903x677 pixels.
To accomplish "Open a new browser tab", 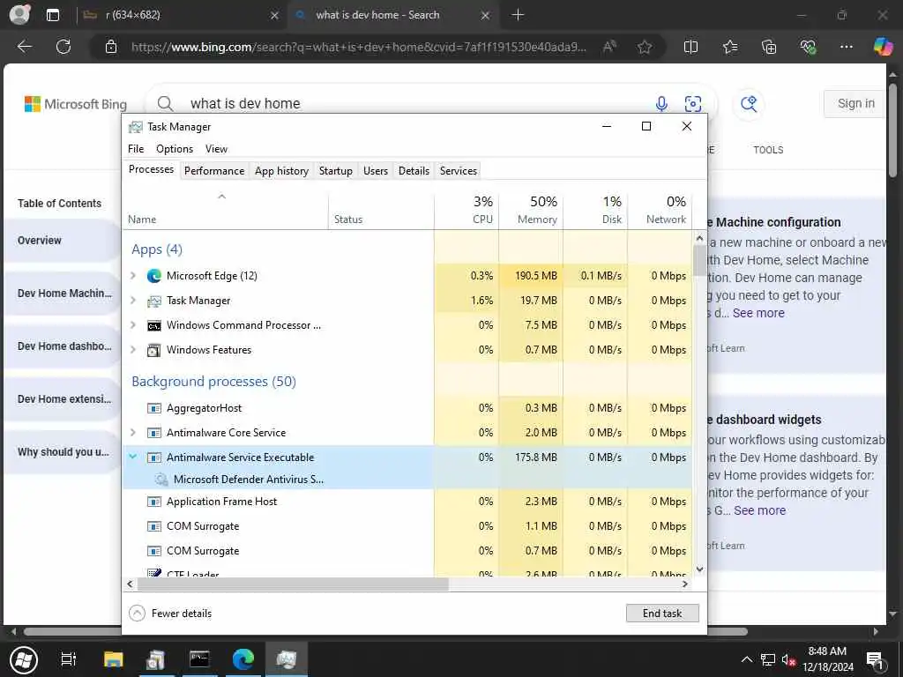I will [x=518, y=15].
